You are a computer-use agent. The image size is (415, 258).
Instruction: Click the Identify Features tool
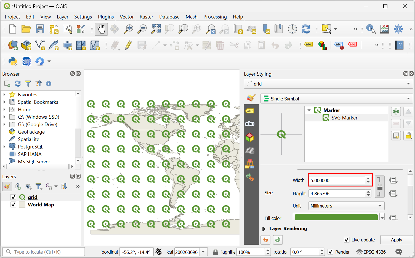click(371, 29)
